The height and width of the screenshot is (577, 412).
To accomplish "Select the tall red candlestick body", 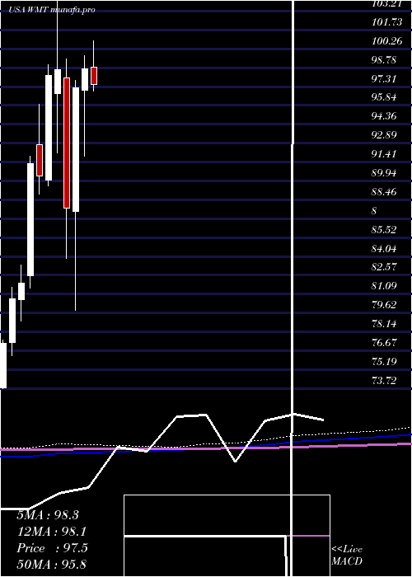I will pyautogui.click(x=67, y=143).
